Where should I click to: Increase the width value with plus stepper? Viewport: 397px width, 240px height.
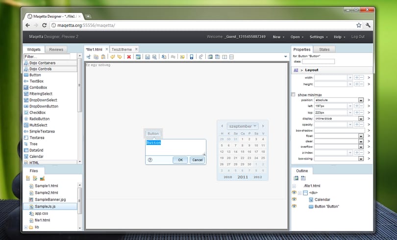[356, 77]
